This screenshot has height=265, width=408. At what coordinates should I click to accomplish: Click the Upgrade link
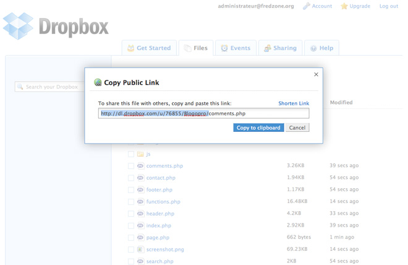[360, 6]
